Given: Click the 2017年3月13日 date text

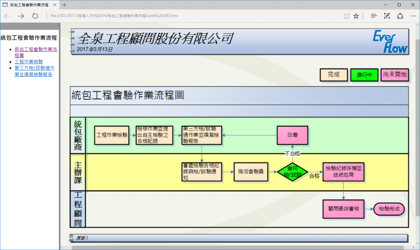Looking at the screenshot, I should [x=95, y=49].
